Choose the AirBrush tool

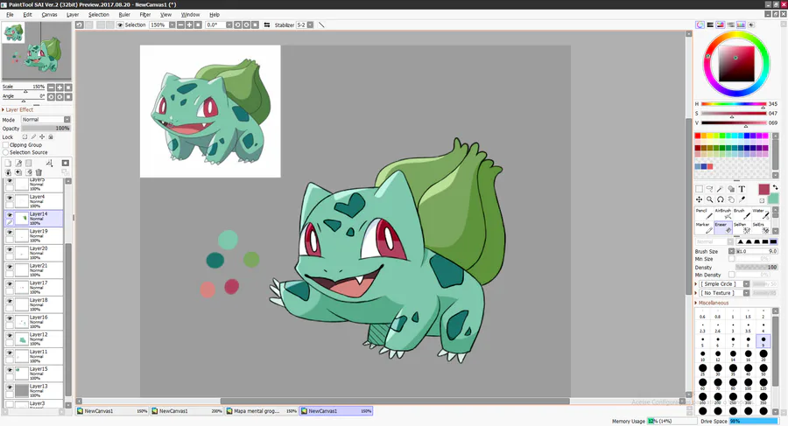click(x=723, y=213)
